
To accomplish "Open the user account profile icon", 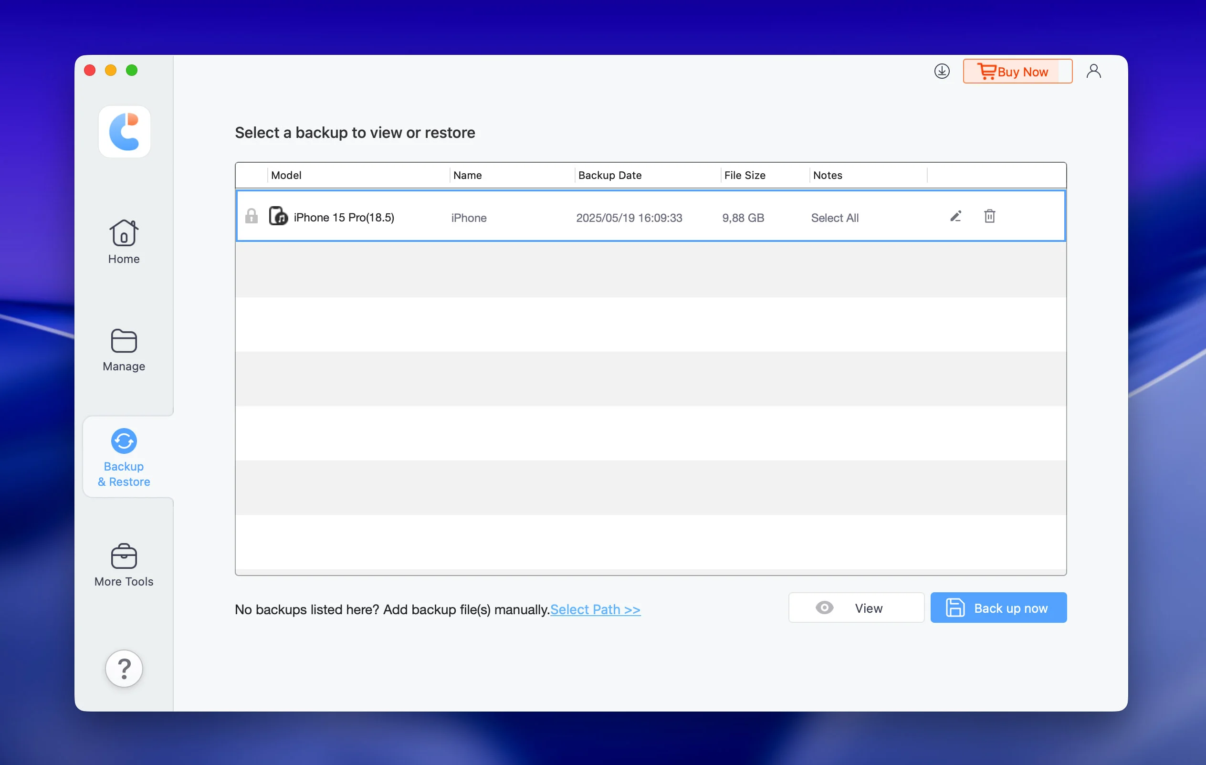I will pos(1093,71).
